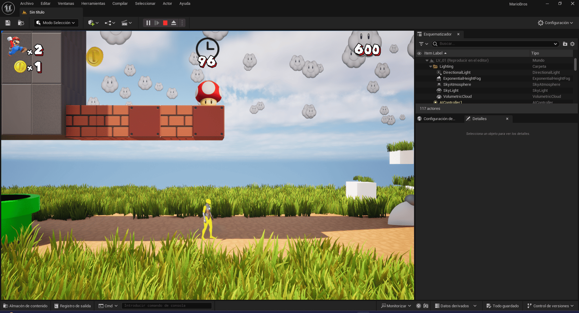
Task: Open the Ayuda menu
Action: click(185, 3)
